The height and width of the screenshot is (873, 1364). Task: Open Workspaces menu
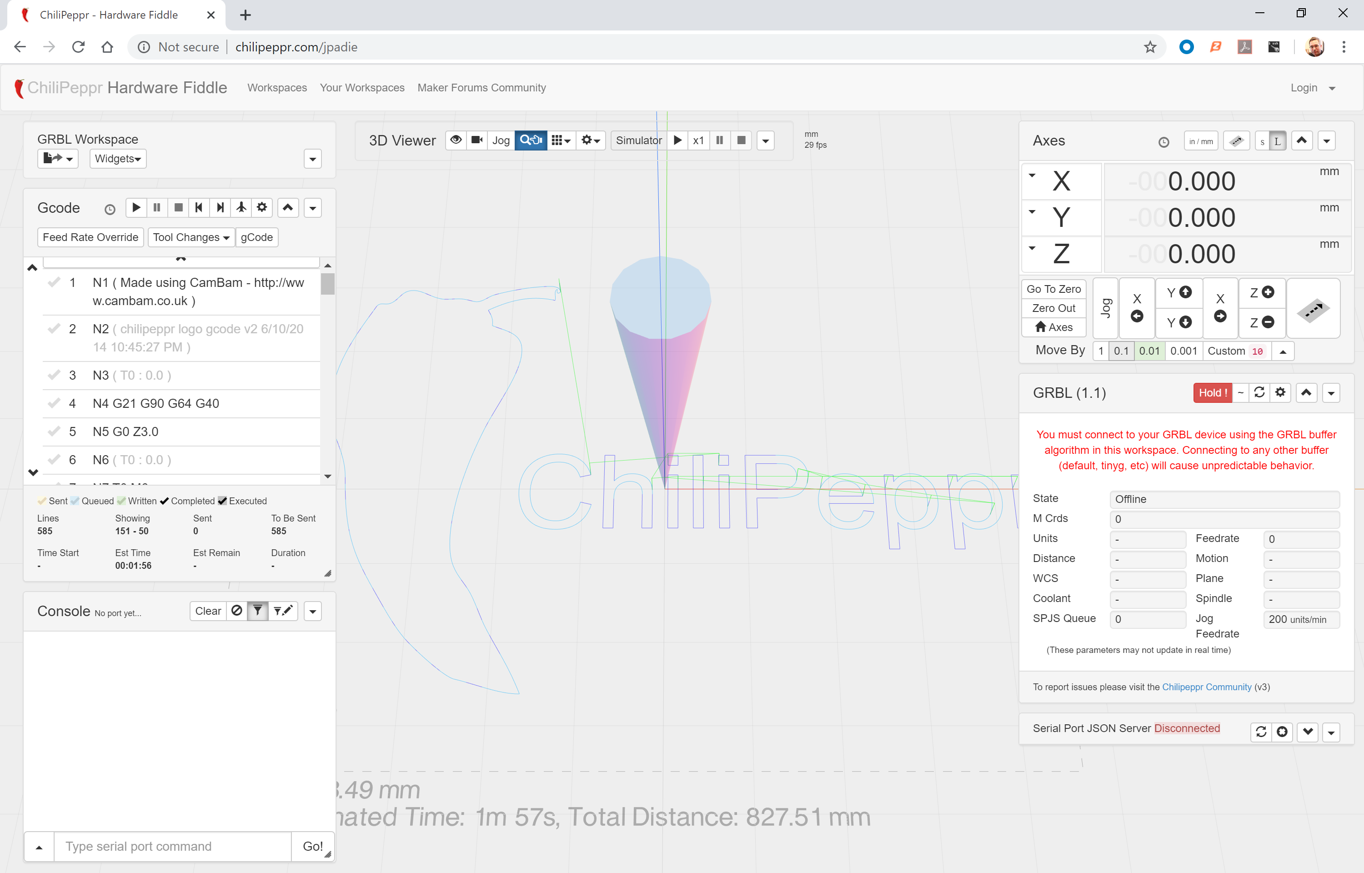[277, 88]
